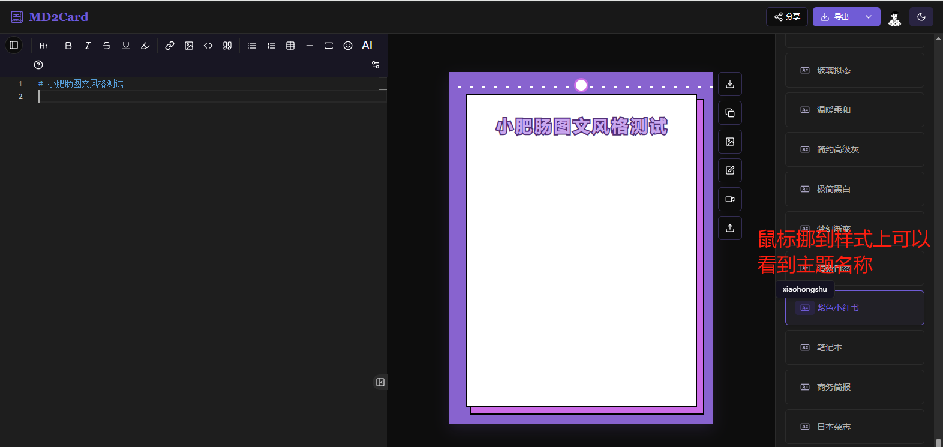Click the 导出 export button
The width and height of the screenshot is (943, 447).
click(835, 17)
